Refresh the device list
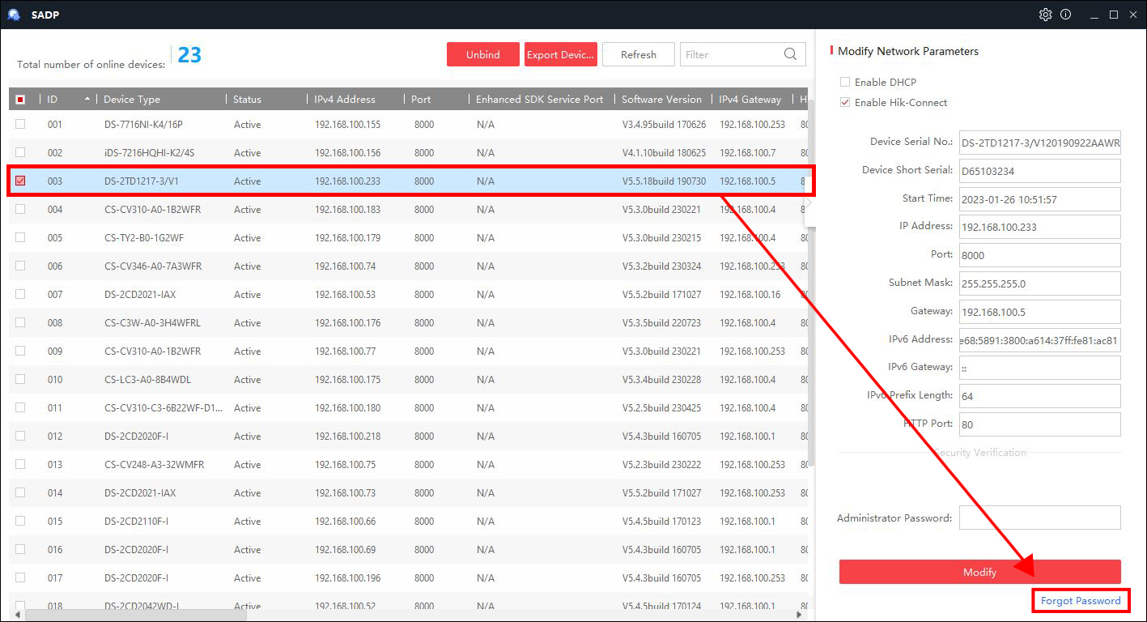 coord(639,54)
